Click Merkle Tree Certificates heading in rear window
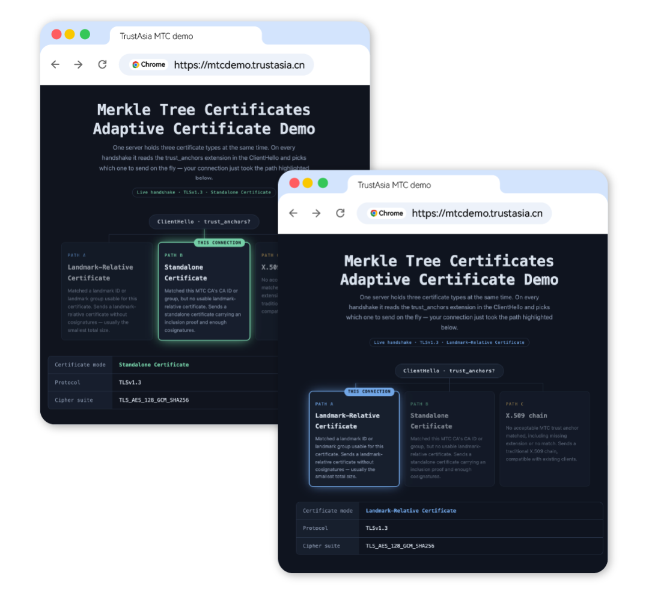 204,110
